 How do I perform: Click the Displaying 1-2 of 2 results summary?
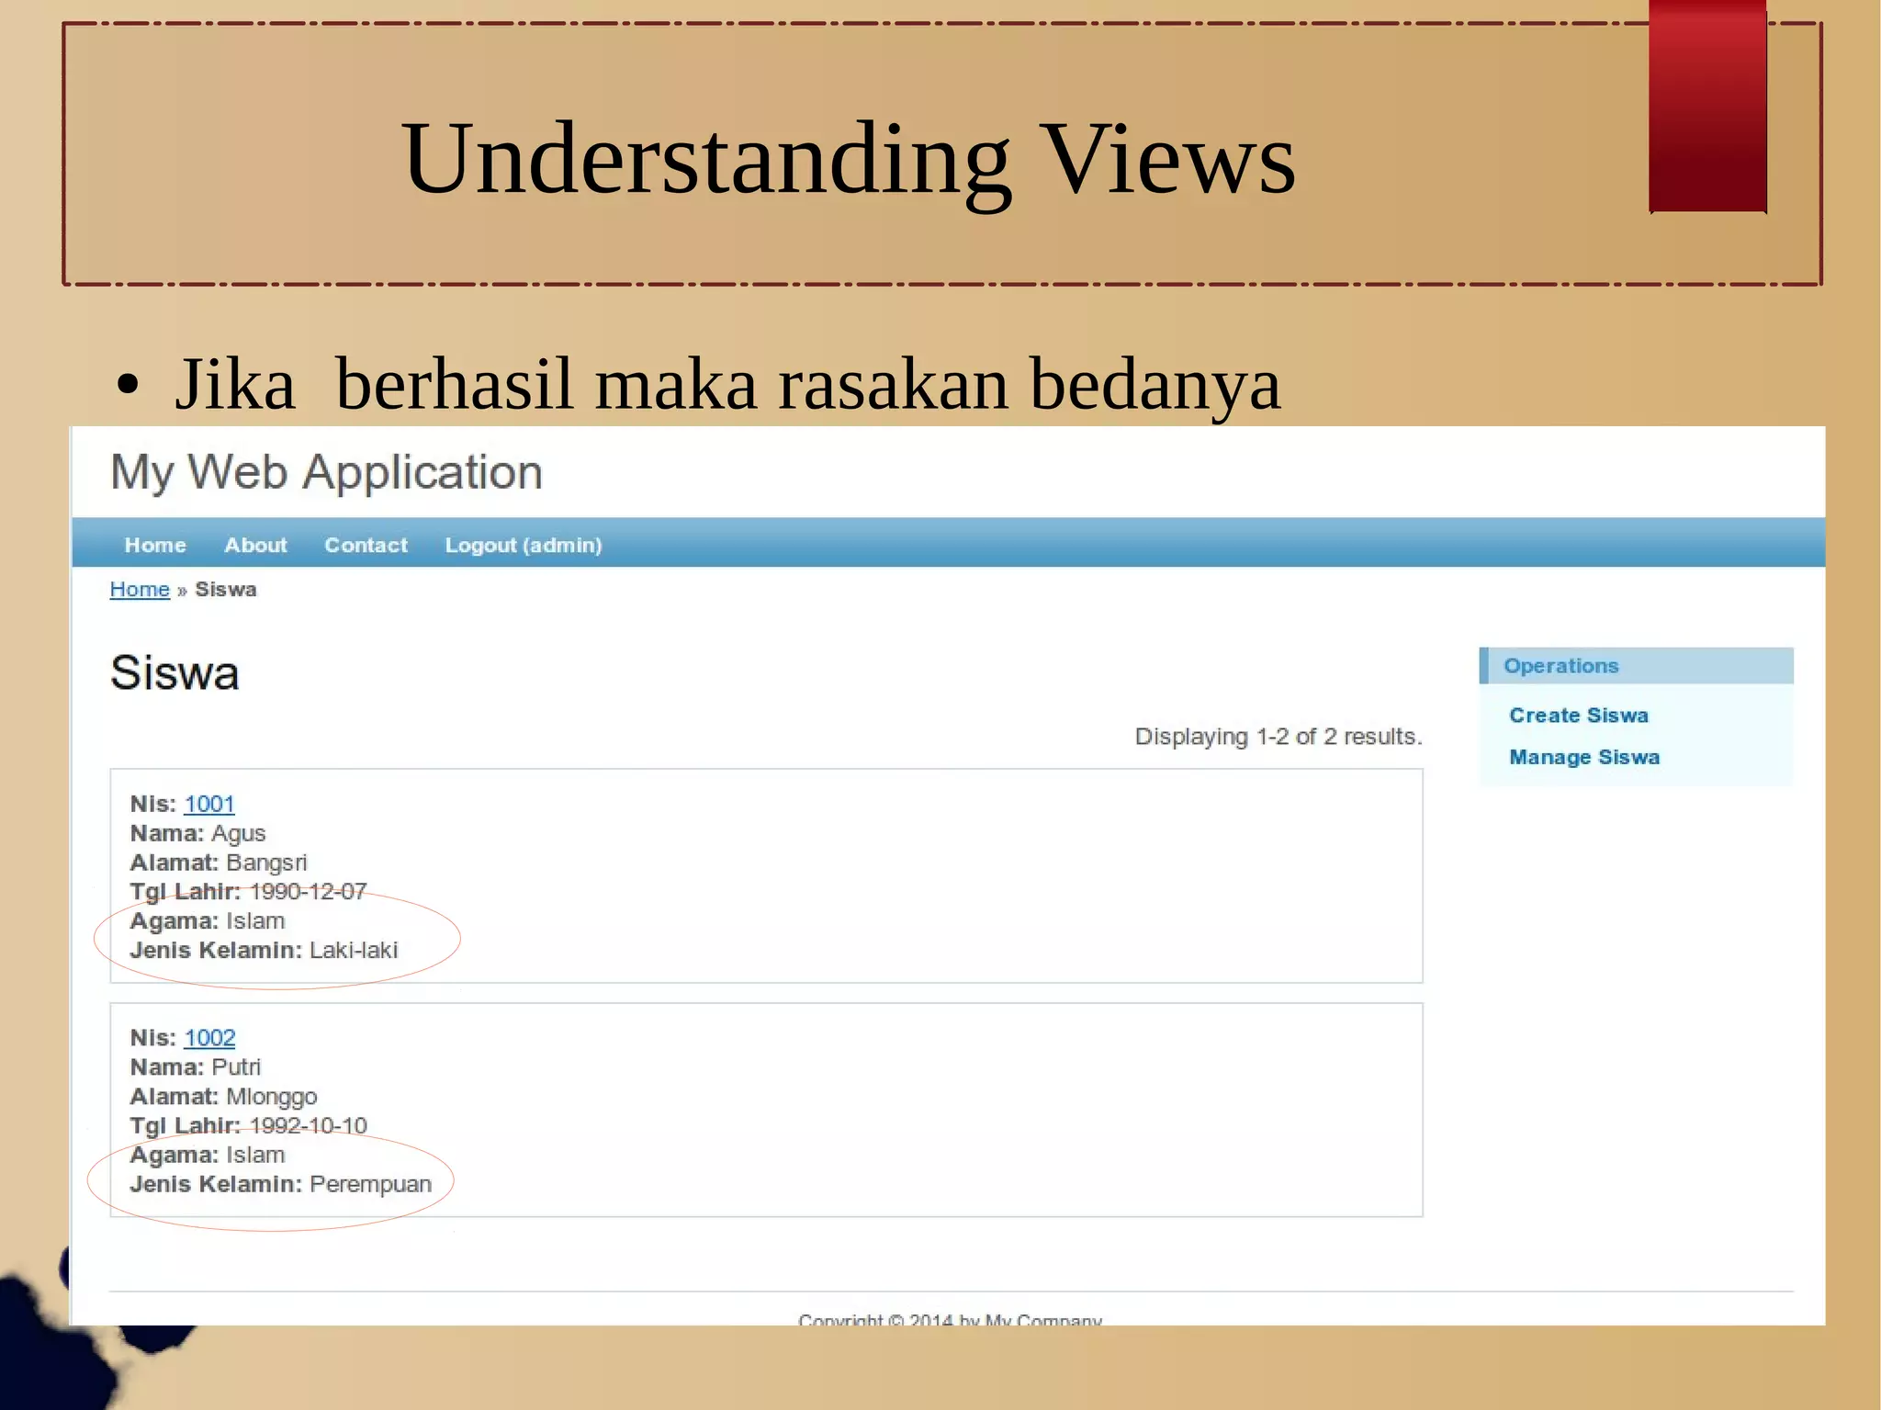coord(1278,737)
